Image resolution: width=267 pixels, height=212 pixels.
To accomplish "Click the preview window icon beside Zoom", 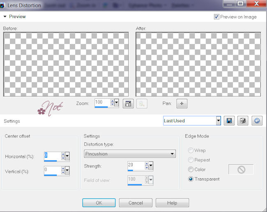I will [129, 104].
